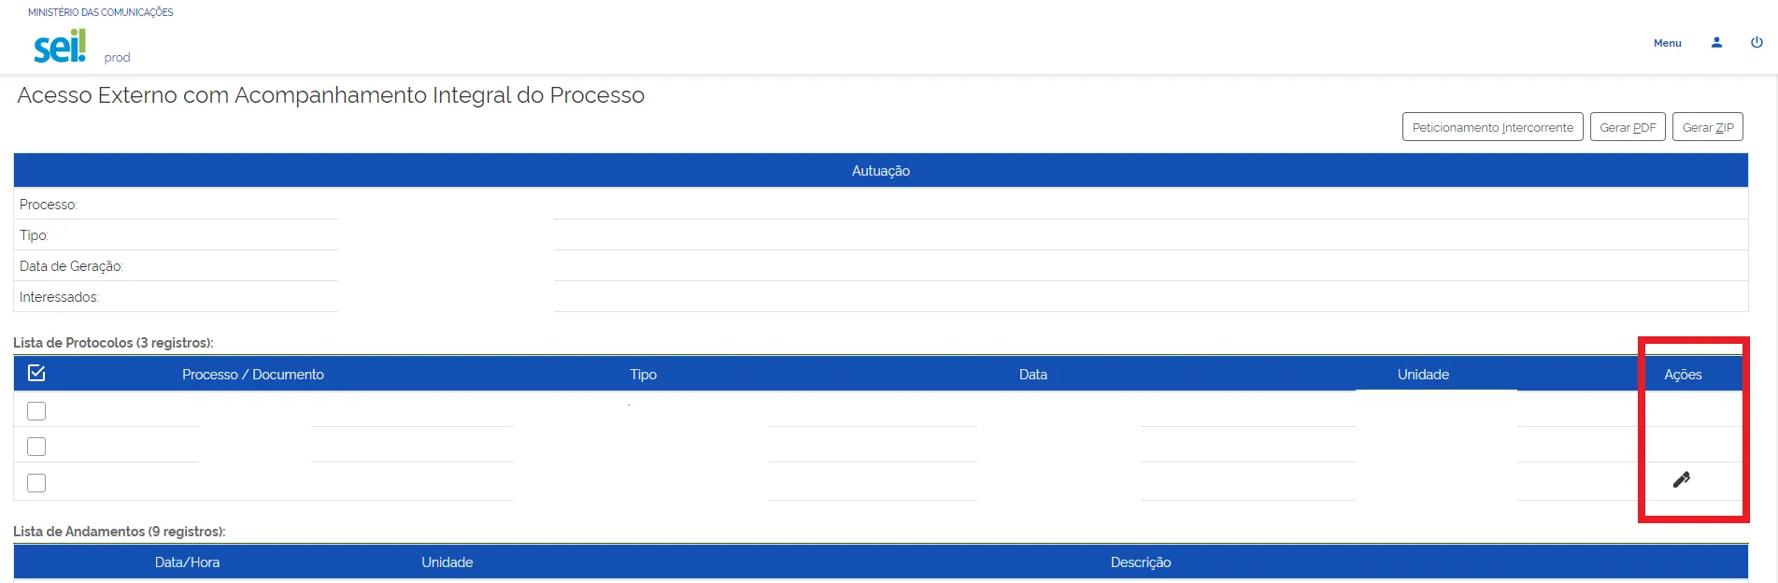This screenshot has height=583, width=1778.
Task: Click the Descrição column header
Action: (x=1140, y=562)
